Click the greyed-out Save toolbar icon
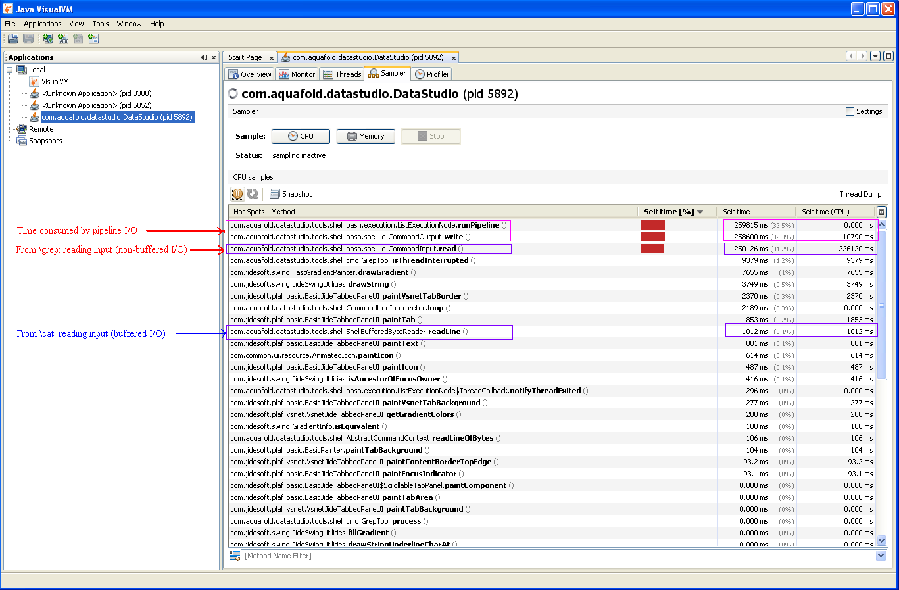Screen dimensions: 899x590 coord(28,39)
